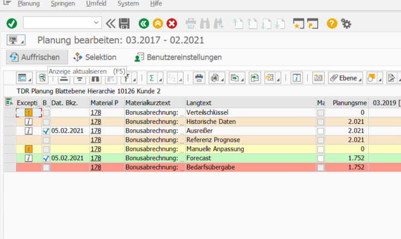Viewport: 401px width, 239px height.
Task: Tick the B. checkbox in Historische Daten row
Action: pos(46,122)
